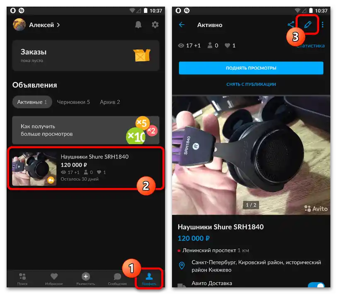The height and width of the screenshot is (294, 337).
Task: Tap Алексей profile avatar picture
Action: coord(19,25)
